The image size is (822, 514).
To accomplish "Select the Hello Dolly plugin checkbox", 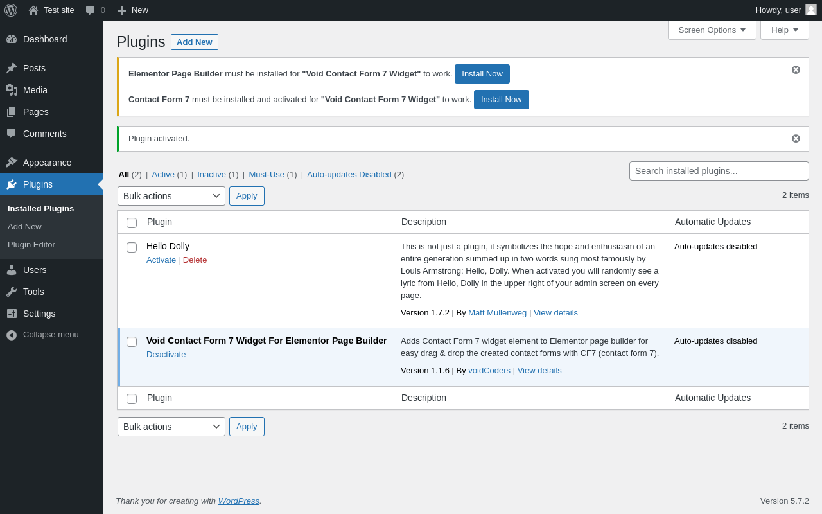I will click(132, 247).
